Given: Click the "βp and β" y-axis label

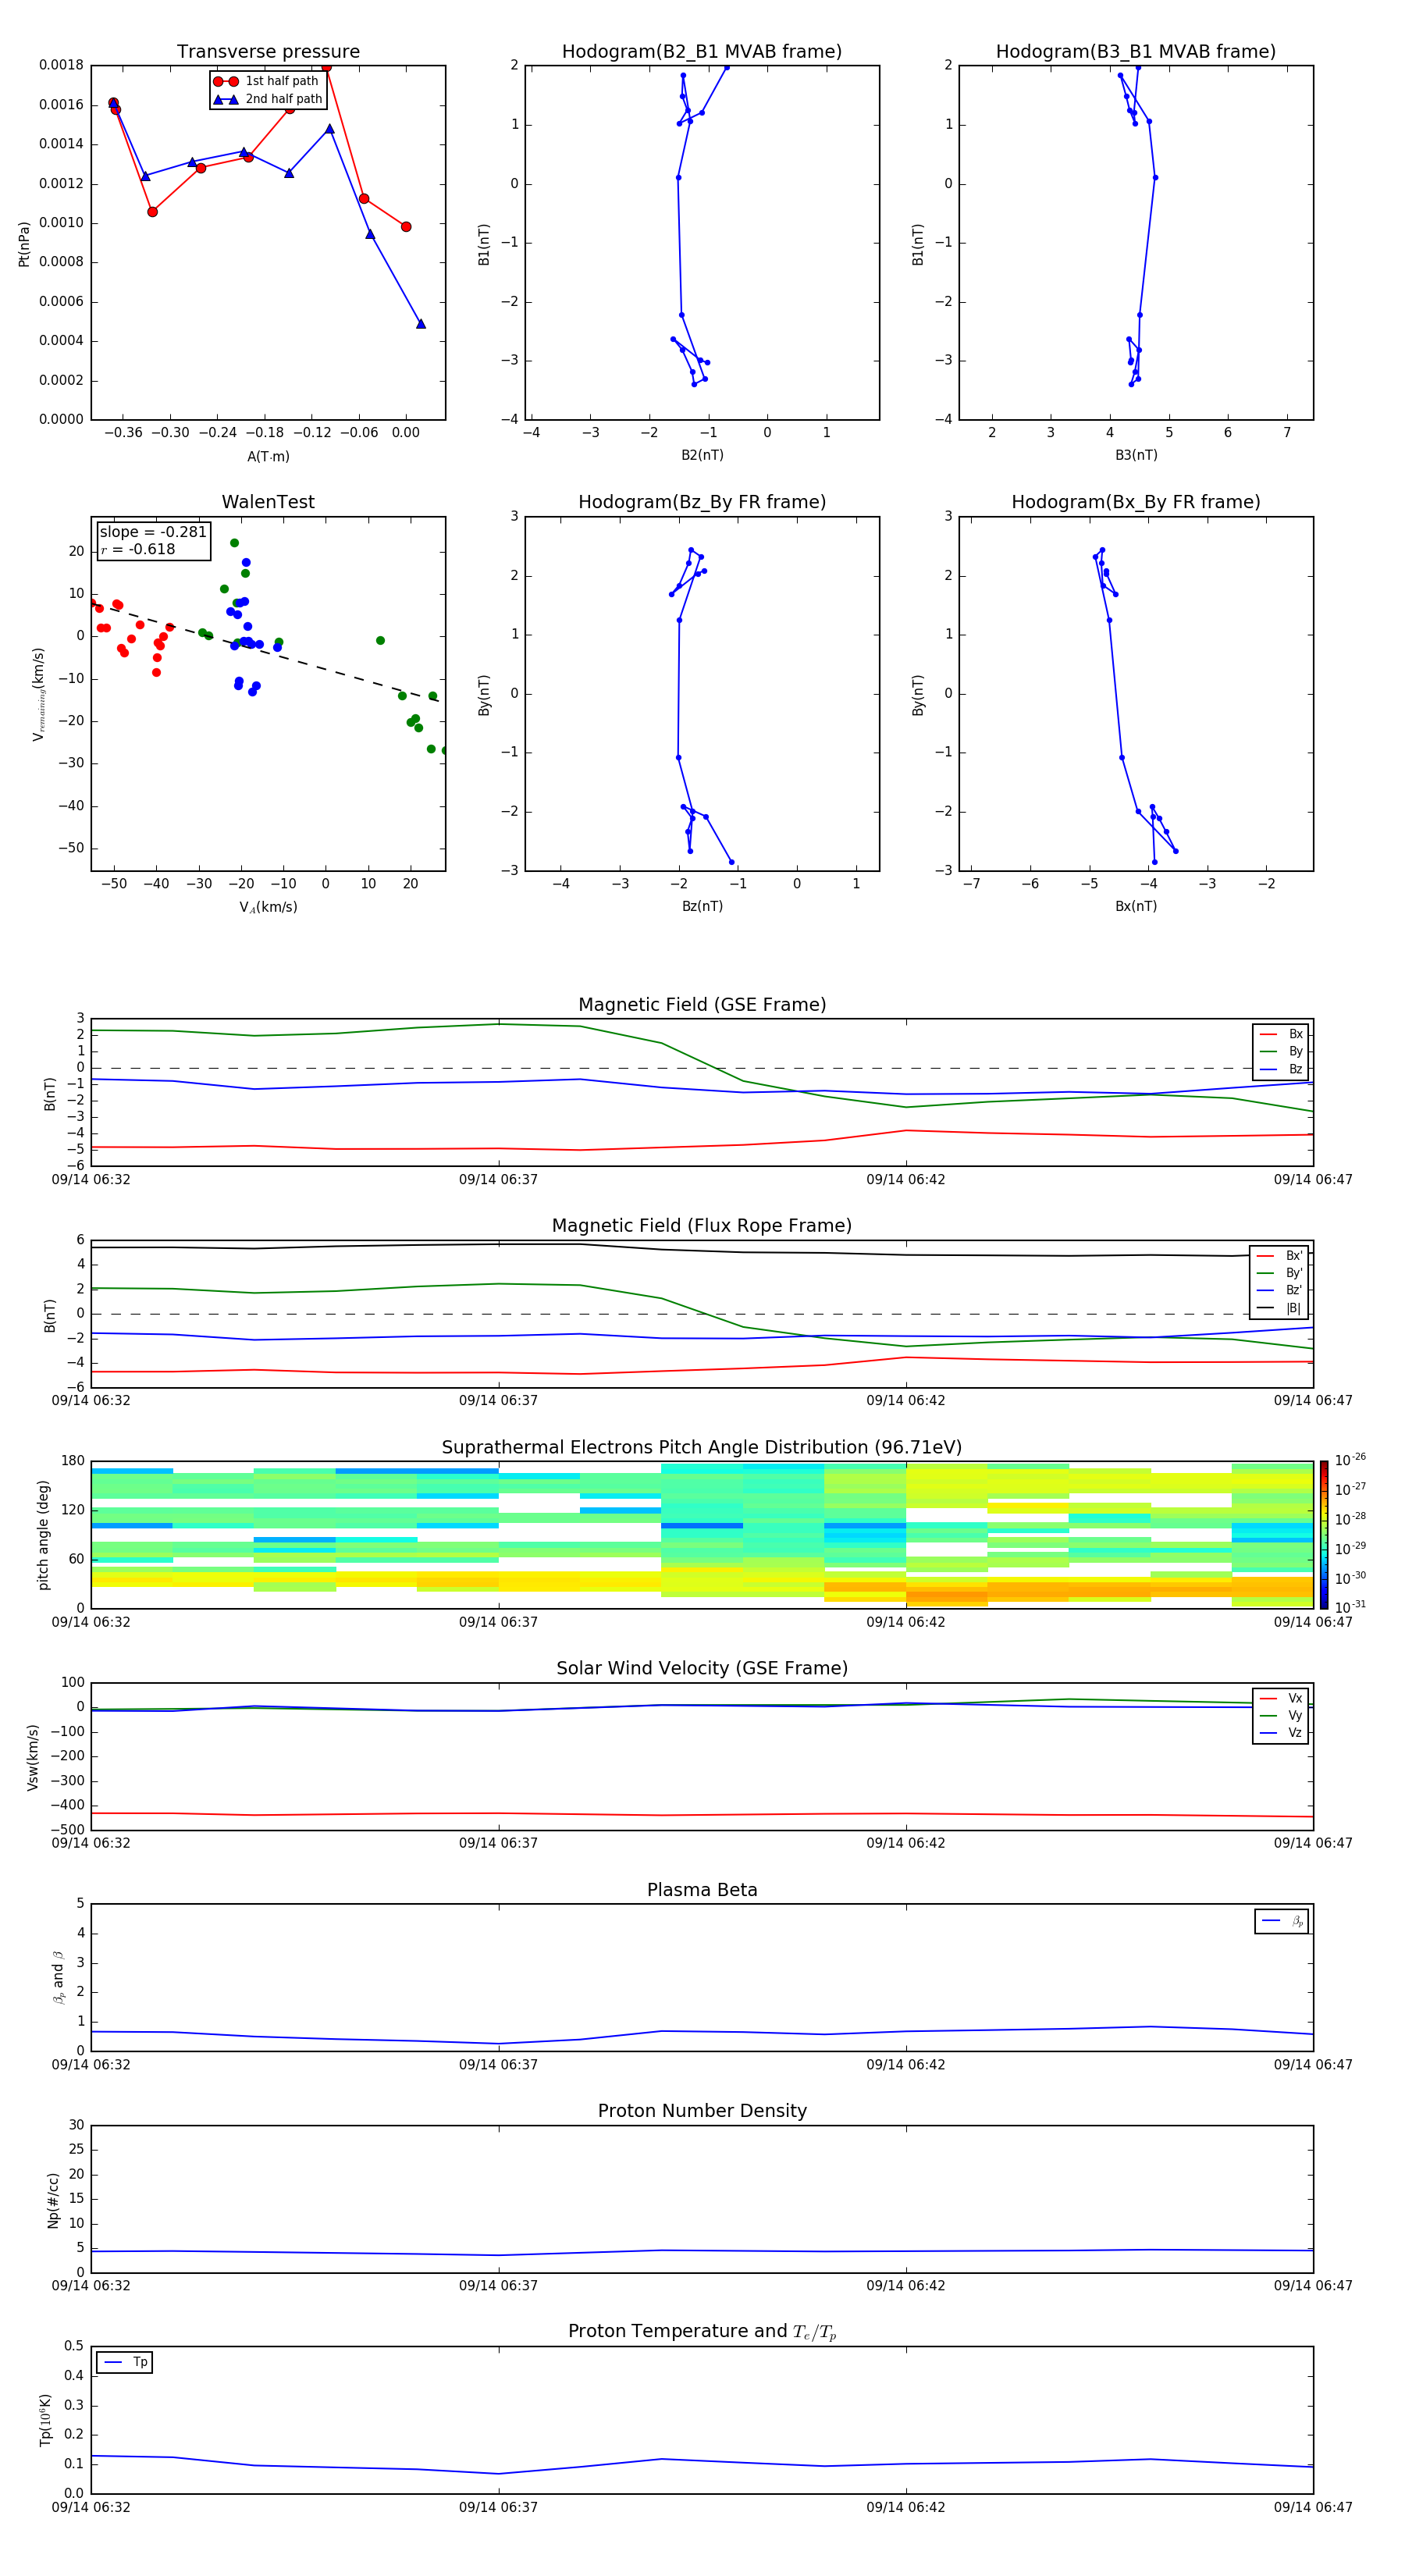Looking at the screenshot, I should click(x=58, y=1977).
